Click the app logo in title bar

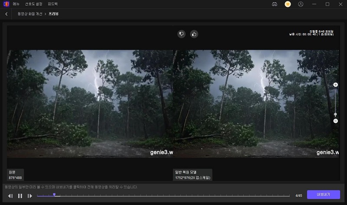(6, 4)
